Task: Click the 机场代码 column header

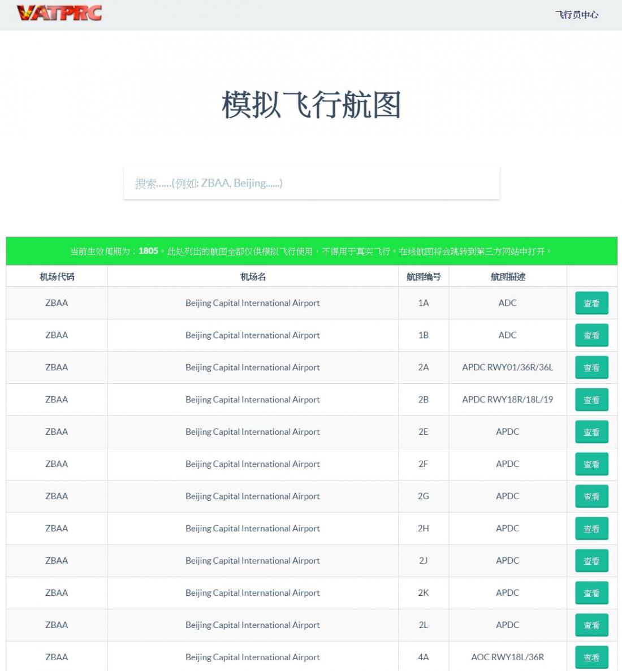Action: [57, 277]
